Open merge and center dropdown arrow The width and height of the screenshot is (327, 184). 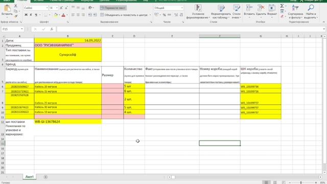point(150,15)
